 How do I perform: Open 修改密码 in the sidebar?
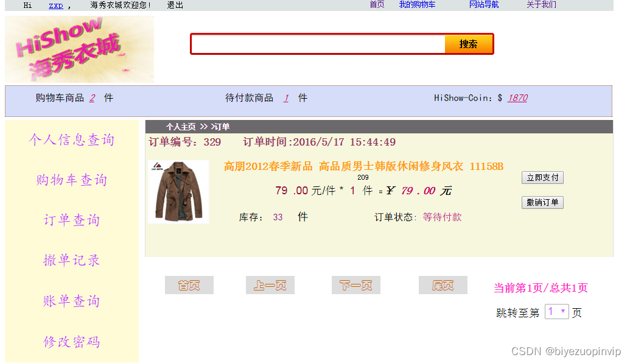pos(71,342)
